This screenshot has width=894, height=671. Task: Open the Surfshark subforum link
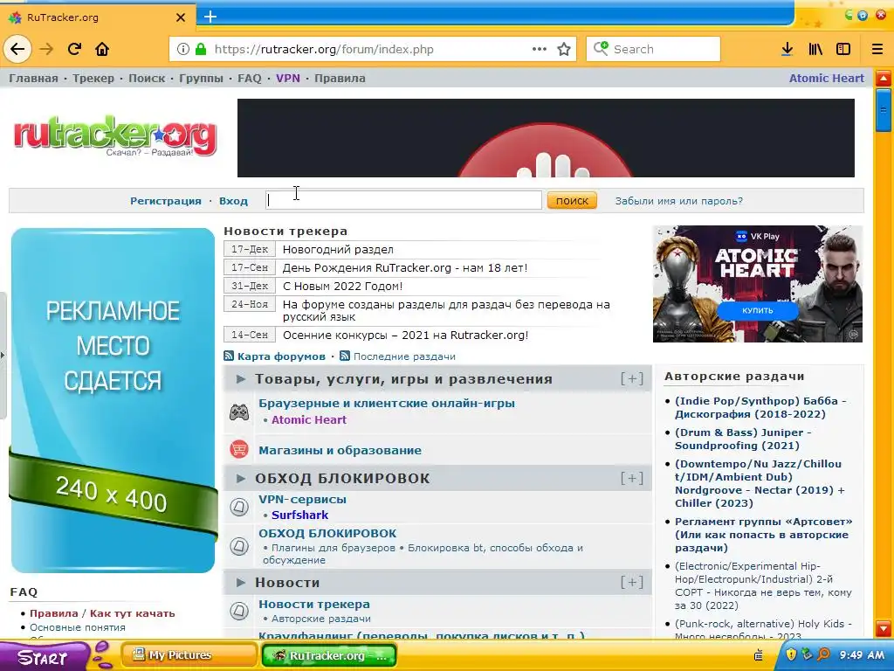pyautogui.click(x=300, y=515)
